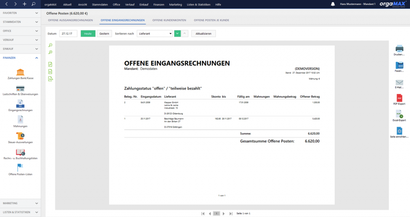The width and height of the screenshot is (410, 217).
Task: Fit page width in preview
Action: 50,72
